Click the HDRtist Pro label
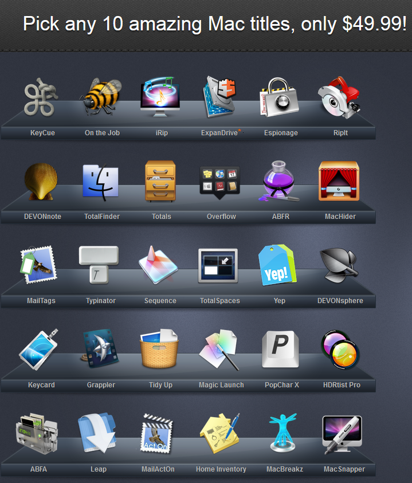The image size is (412, 483). [342, 385]
